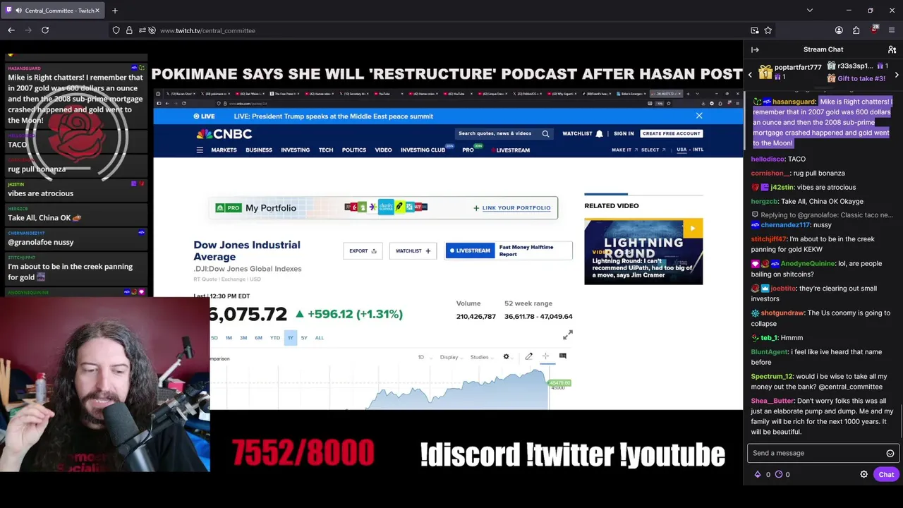Open CNBC search magnifier icon
The width and height of the screenshot is (903, 508).
coord(545,133)
